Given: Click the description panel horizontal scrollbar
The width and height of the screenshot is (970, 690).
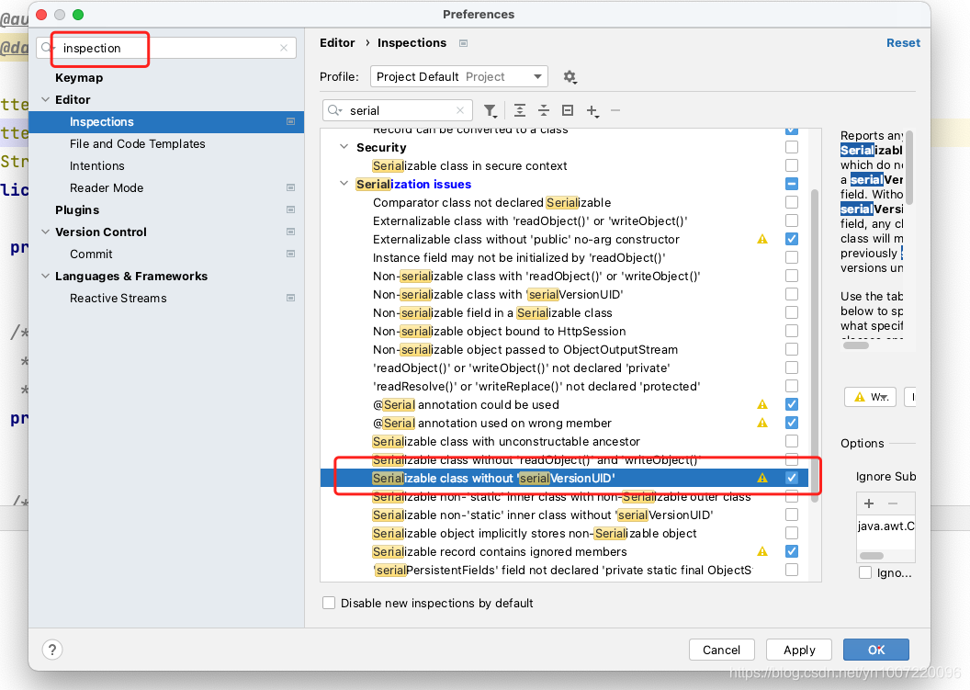Looking at the screenshot, I should click(856, 345).
